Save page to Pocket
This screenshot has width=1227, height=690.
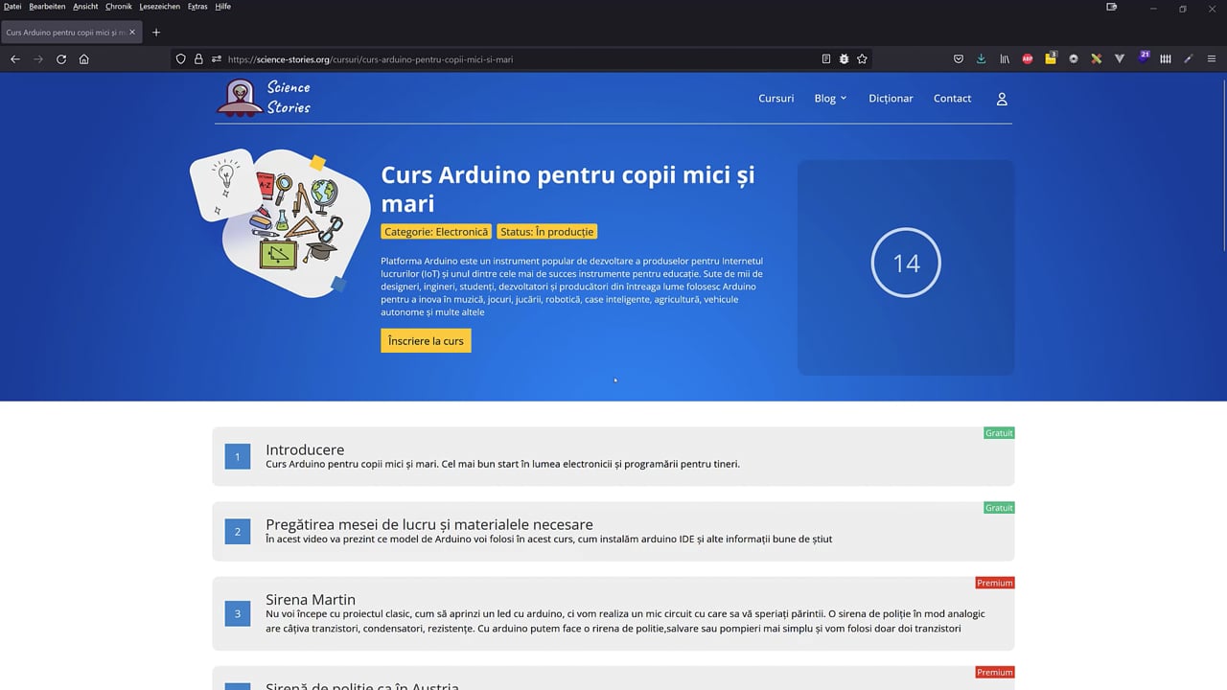[959, 59]
